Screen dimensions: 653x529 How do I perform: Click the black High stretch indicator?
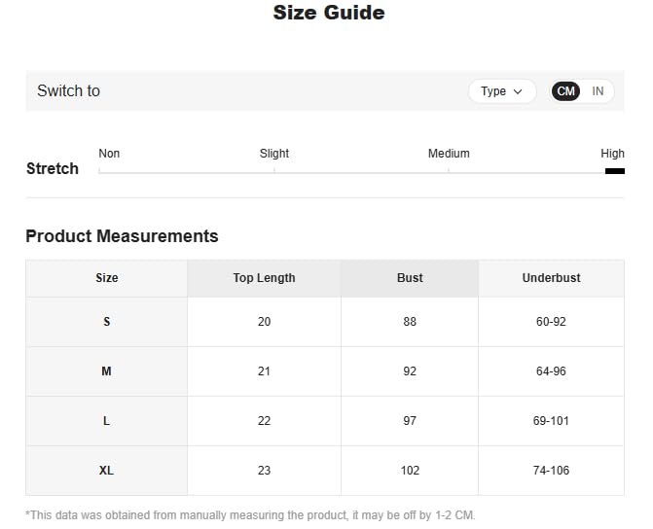(614, 171)
